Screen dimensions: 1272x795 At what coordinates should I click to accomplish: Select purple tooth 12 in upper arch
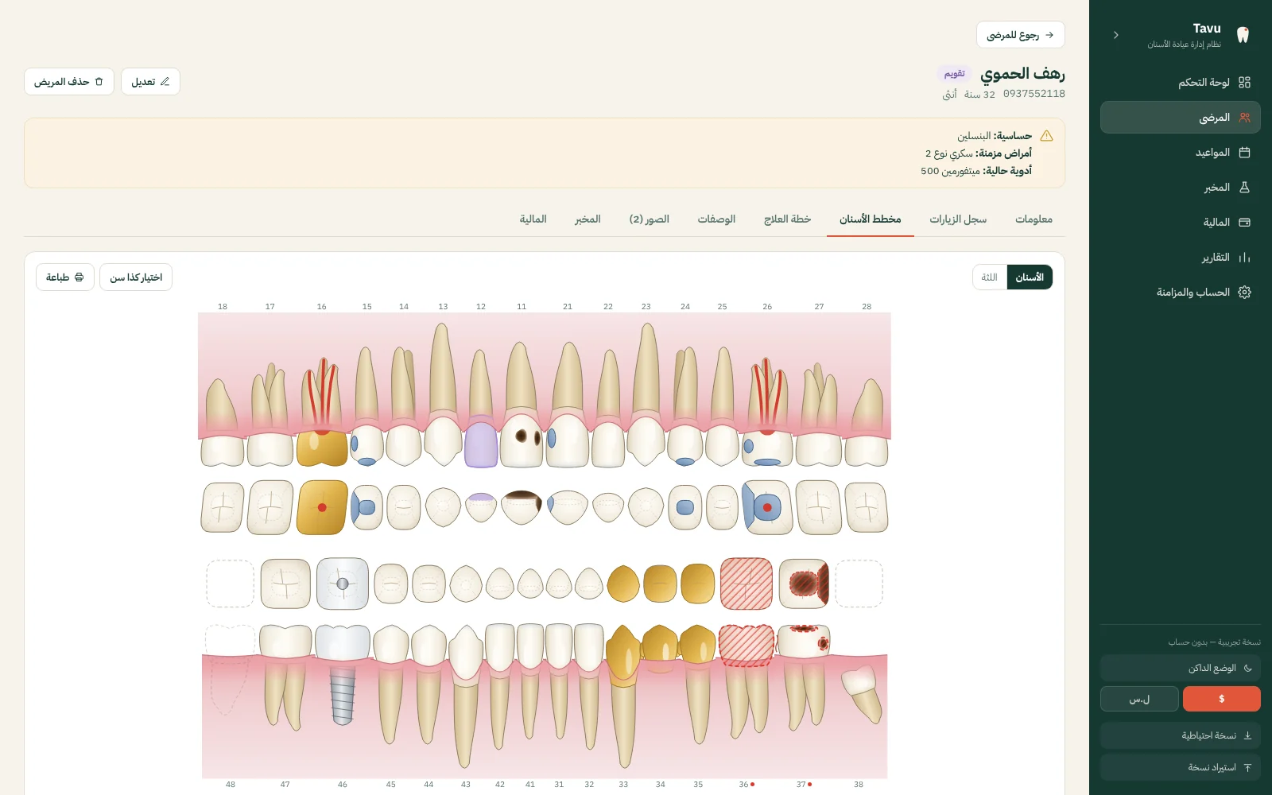coord(481,442)
